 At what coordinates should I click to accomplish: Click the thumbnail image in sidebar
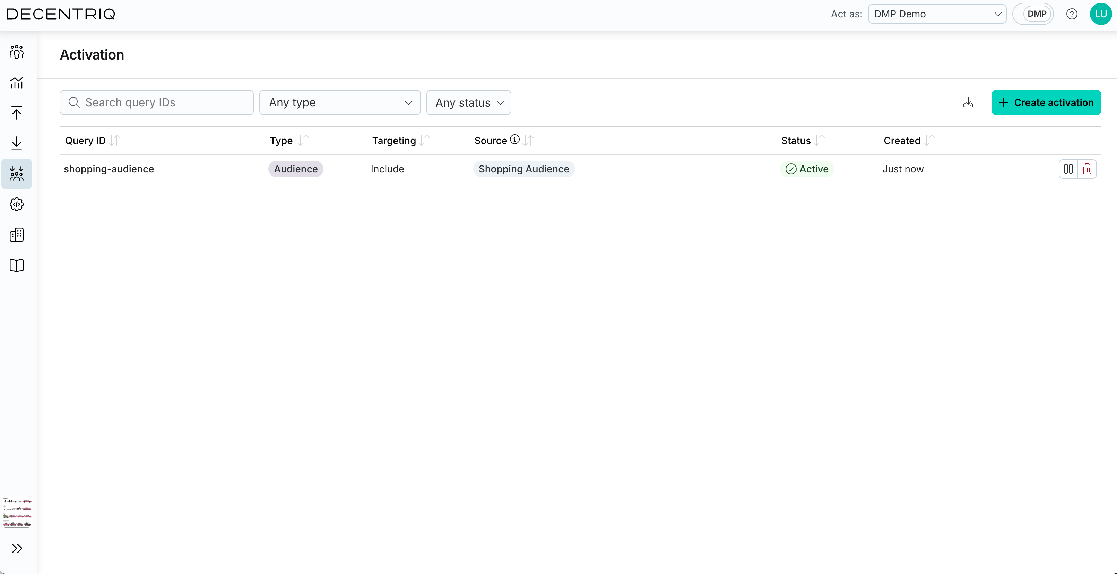coord(17,512)
